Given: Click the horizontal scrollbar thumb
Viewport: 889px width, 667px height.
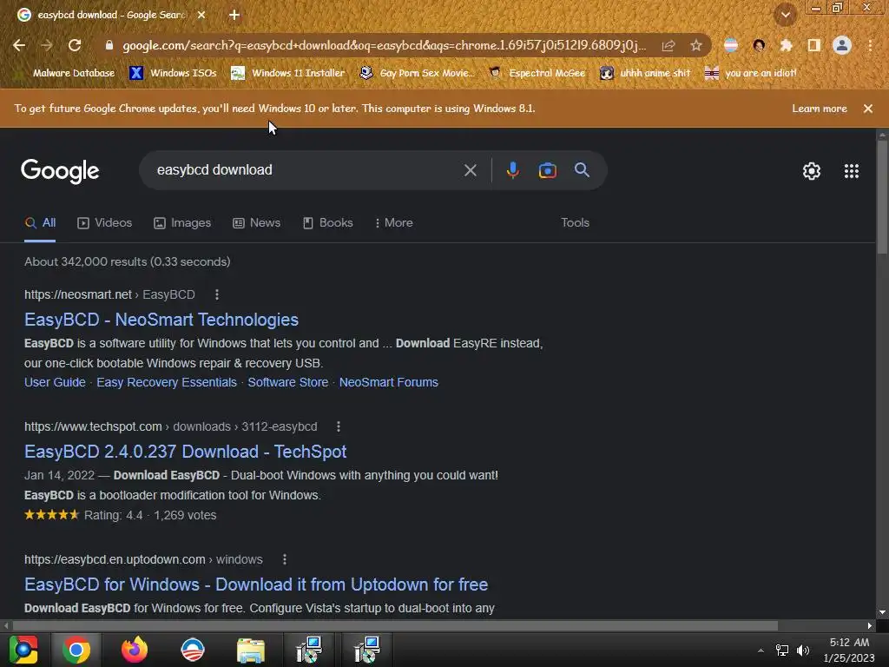Looking at the screenshot, I should tap(395, 625).
